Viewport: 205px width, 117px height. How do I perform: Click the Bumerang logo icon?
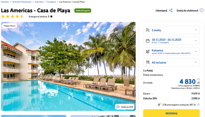pyautogui.click(x=159, y=104)
